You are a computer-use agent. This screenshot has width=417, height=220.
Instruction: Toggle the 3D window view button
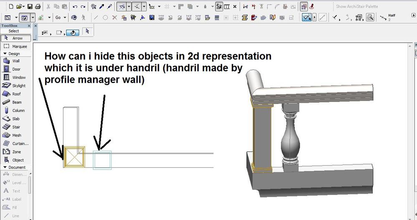click(25, 18)
